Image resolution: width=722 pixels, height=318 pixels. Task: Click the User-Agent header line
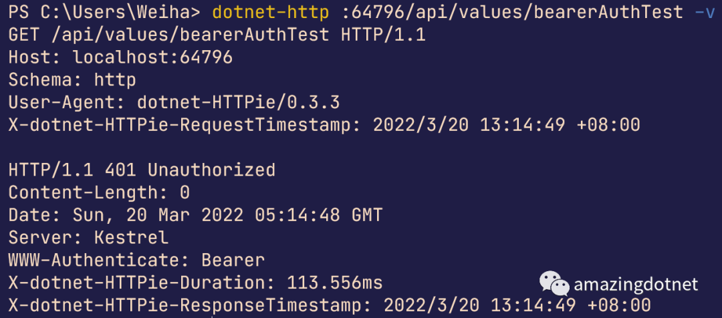coord(174,103)
